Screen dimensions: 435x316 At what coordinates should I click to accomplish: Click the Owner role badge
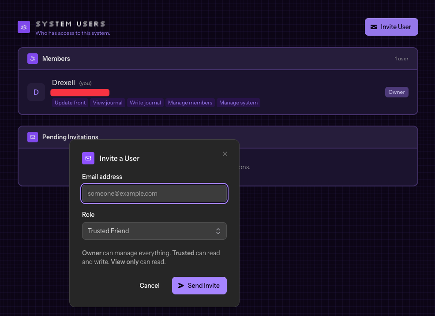click(397, 92)
